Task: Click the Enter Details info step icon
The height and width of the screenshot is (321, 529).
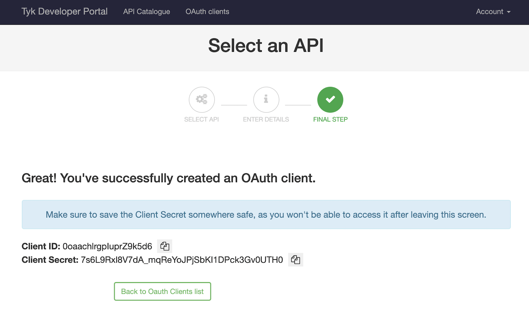Action: (266, 100)
